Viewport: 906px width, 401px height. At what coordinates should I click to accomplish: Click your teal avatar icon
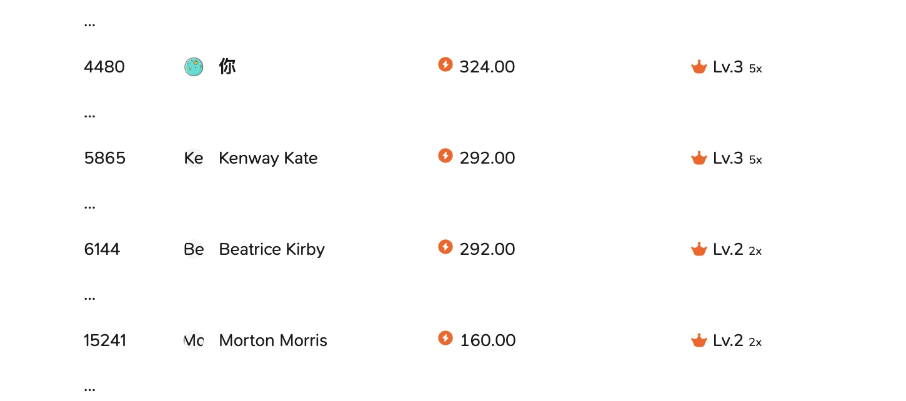(194, 67)
